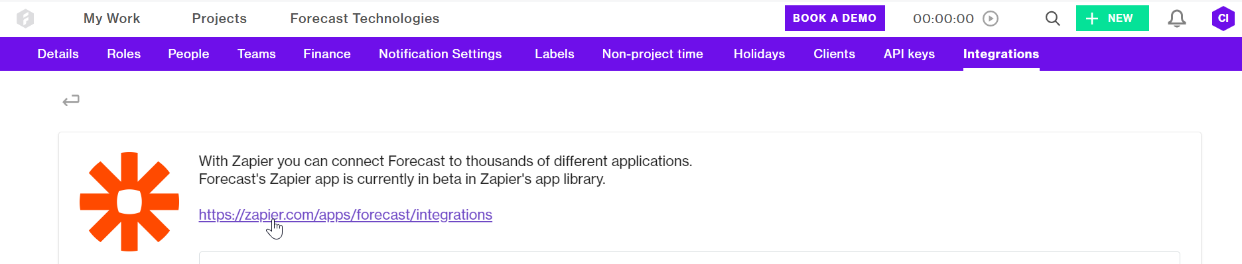
Task: Switch to the Finance tab
Action: point(327,54)
